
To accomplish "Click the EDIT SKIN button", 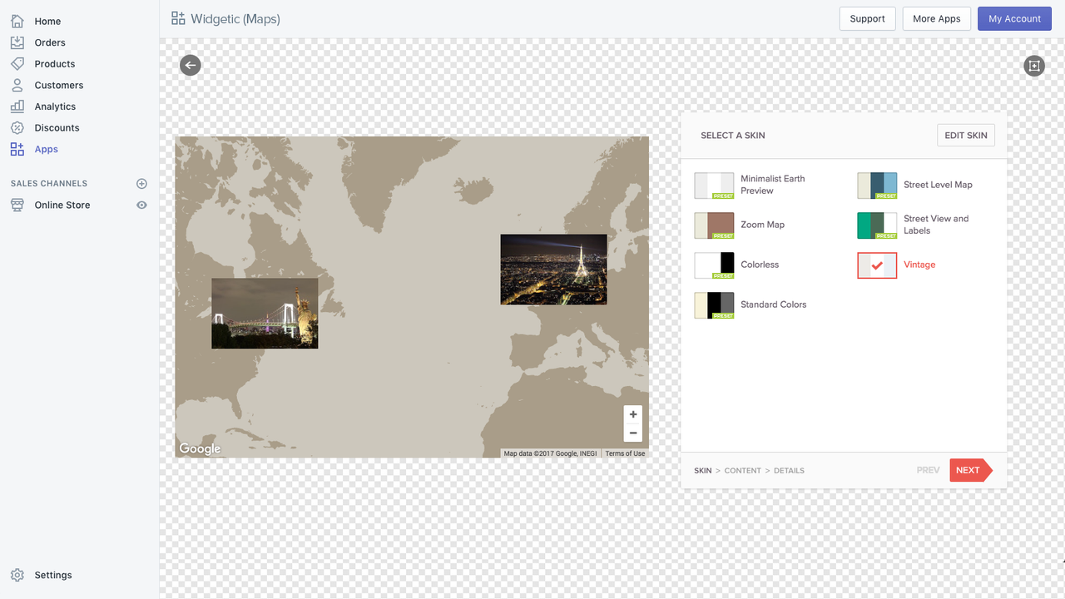I will point(965,135).
